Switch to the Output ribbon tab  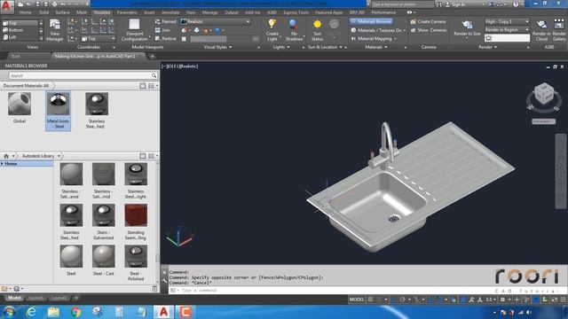[231, 12]
